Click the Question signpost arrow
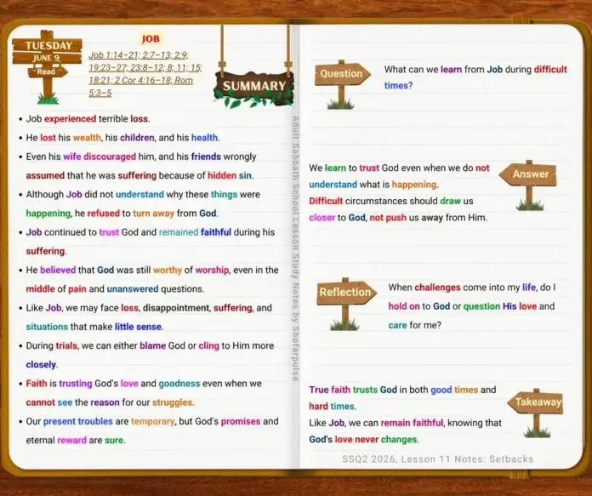Image resolution: width=592 pixels, height=496 pixels. pos(343,73)
